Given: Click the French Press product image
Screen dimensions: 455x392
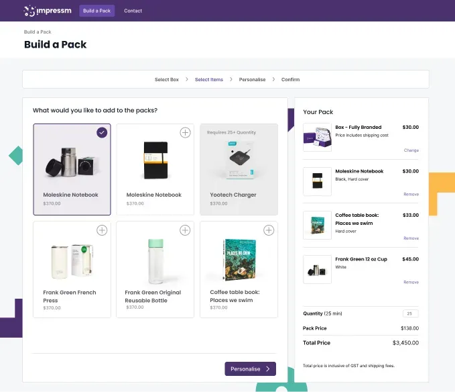Looking at the screenshot, I should 72,261.
